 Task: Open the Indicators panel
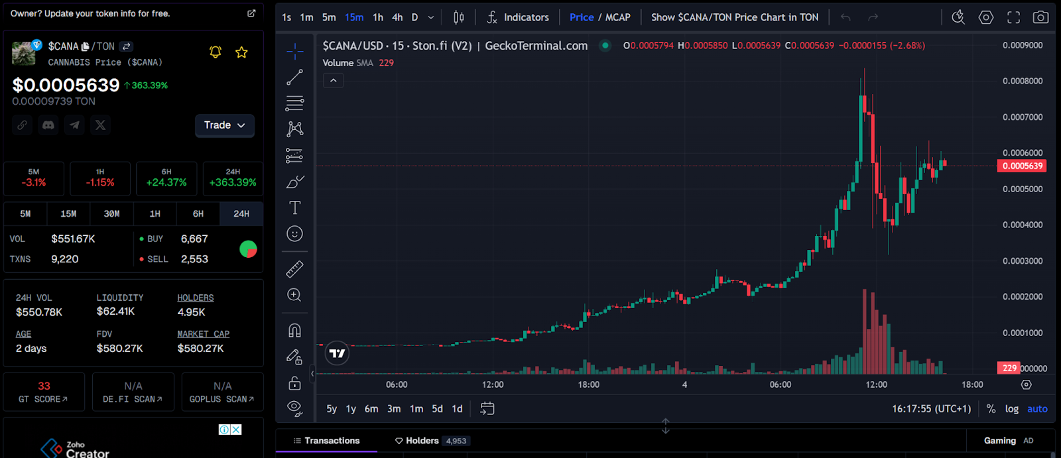pyautogui.click(x=518, y=17)
